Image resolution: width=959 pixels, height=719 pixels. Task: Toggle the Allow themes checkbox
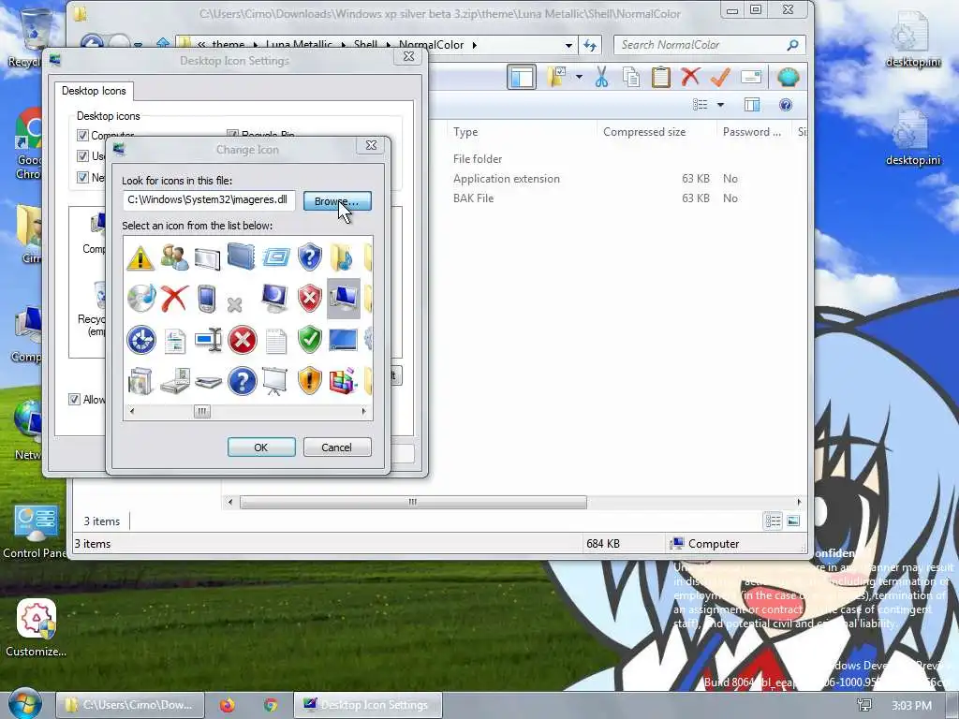point(74,399)
